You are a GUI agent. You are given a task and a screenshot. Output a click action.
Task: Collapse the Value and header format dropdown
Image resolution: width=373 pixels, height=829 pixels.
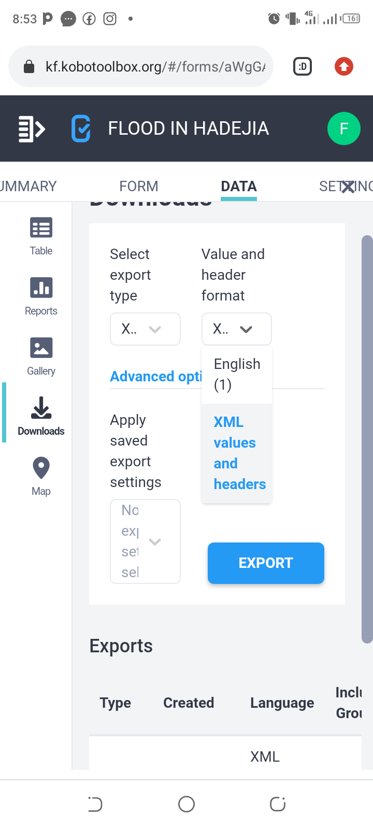click(236, 329)
